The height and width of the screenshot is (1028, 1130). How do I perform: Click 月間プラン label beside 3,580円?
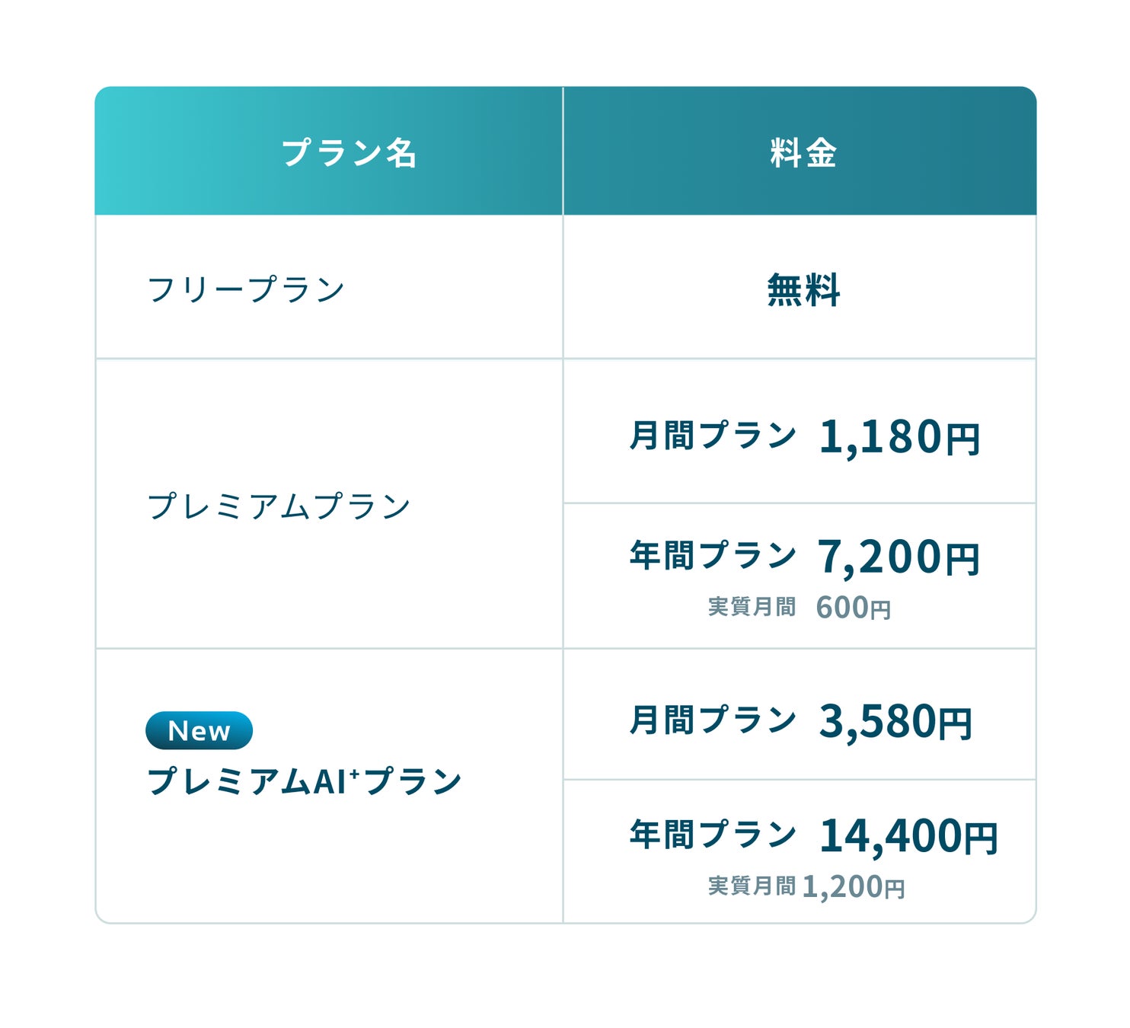tap(713, 720)
